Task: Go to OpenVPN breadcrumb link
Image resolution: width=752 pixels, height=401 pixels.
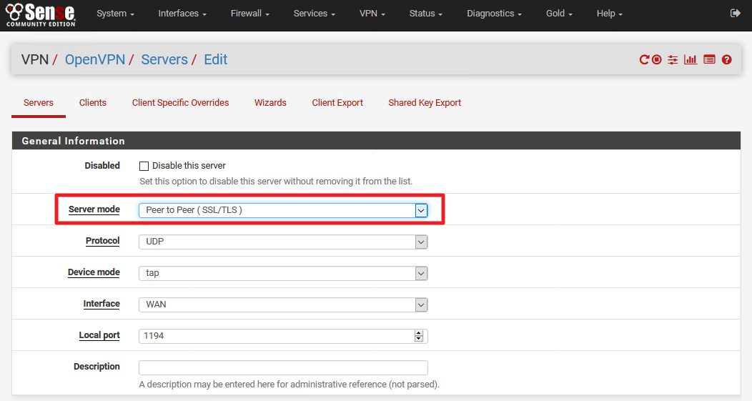Action: pos(95,59)
